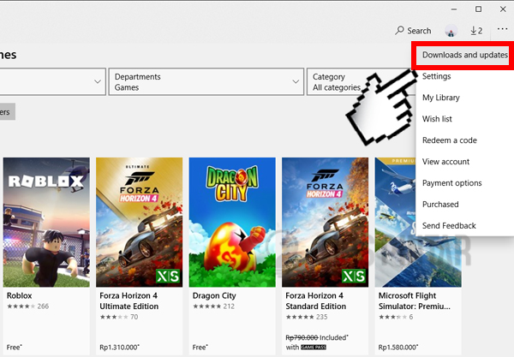Click Forza Horizon 4 Ultimate Edition title

point(128,300)
